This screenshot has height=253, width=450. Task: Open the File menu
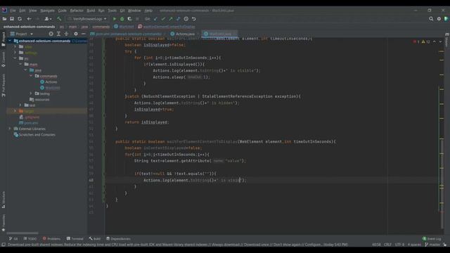click(x=13, y=11)
